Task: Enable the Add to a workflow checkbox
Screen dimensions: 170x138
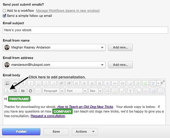Action: coord(4,11)
